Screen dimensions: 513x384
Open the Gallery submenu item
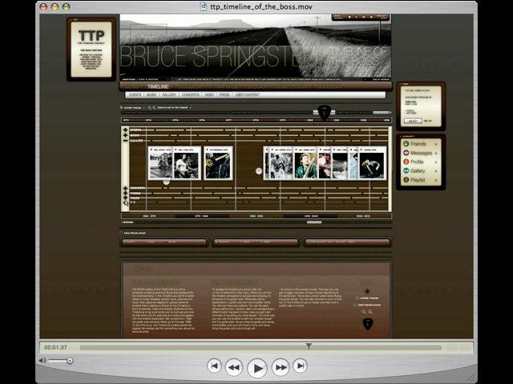169,94
